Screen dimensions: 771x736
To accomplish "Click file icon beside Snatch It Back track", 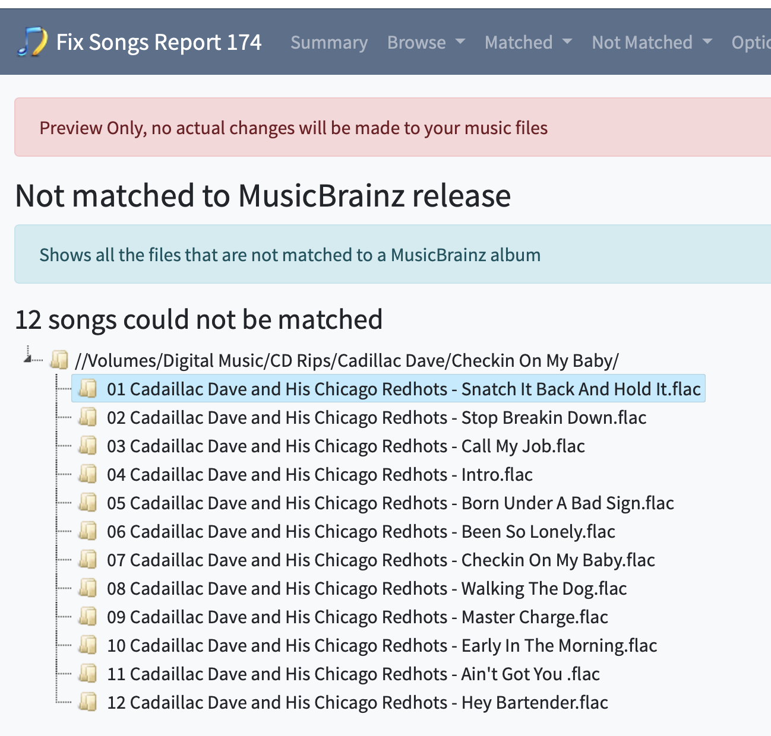I will point(88,389).
